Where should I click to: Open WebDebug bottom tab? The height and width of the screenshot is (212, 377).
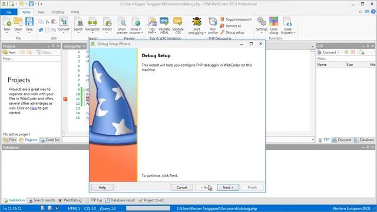point(70,200)
